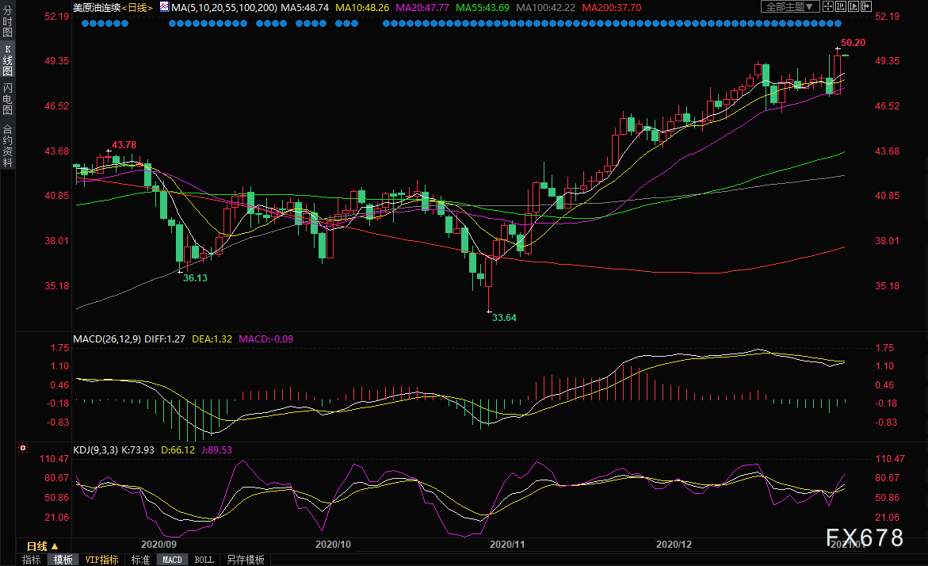The height and width of the screenshot is (566, 928).
Task: Select the K线图 side tab
Action: (x=7, y=63)
